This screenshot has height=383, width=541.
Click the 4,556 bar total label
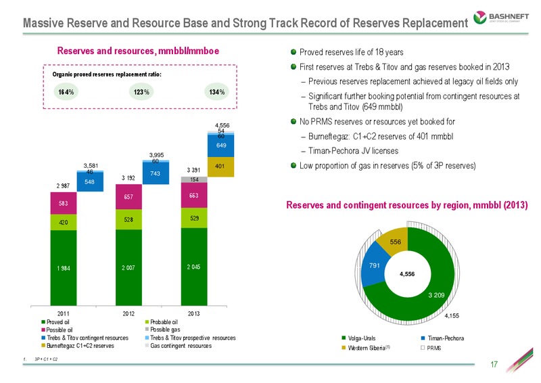pyautogui.click(x=222, y=125)
